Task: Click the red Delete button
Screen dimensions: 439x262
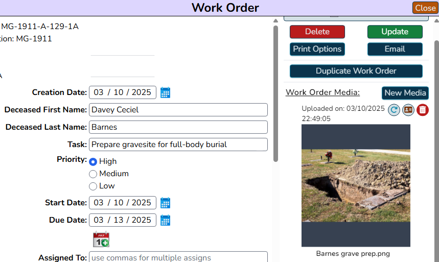Action: [x=317, y=32]
